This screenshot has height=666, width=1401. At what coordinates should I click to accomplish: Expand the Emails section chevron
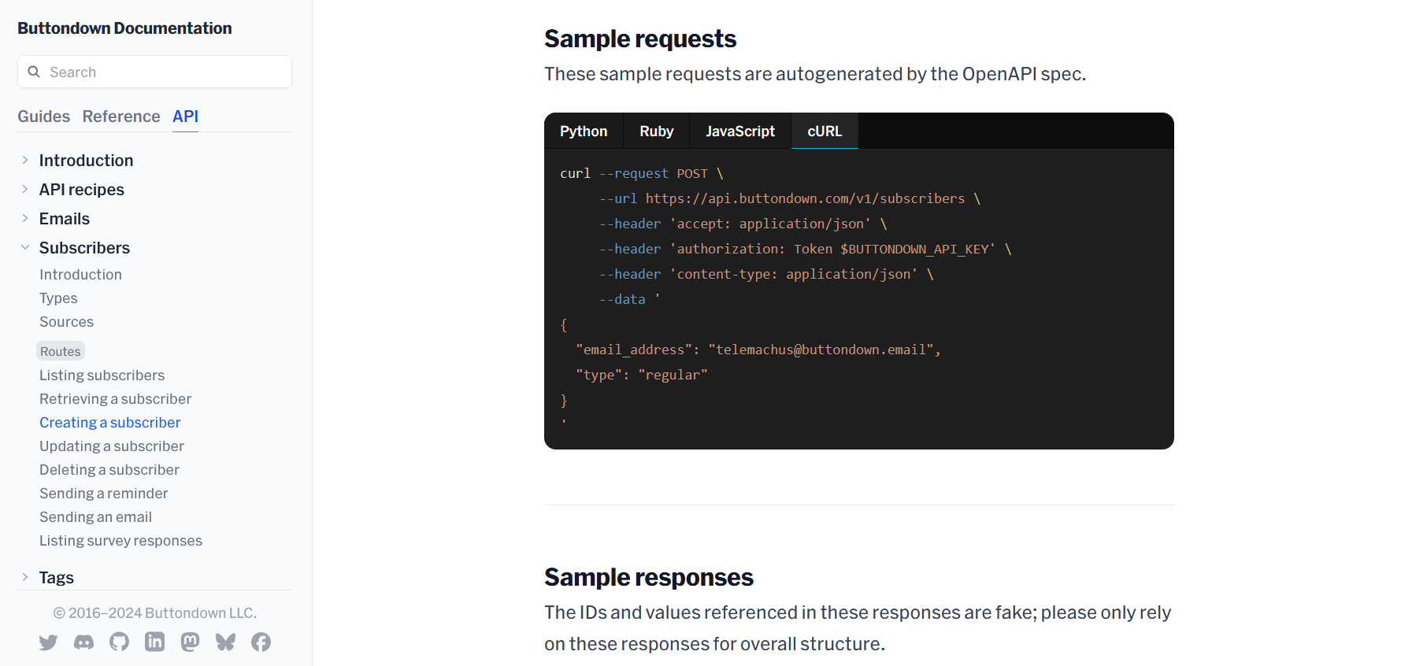click(25, 219)
